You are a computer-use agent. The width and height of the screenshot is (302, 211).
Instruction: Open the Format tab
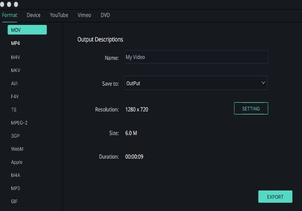[10, 15]
